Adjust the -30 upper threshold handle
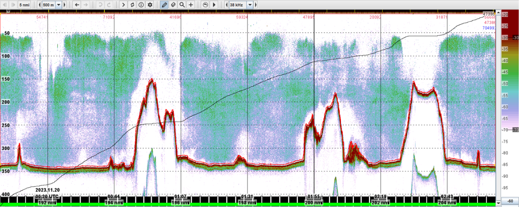This screenshot has width=519, height=207. pos(515,38)
